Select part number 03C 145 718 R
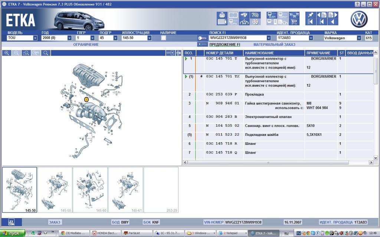Image resolution: width=380 pixels, height=237 pixels. coord(222,144)
